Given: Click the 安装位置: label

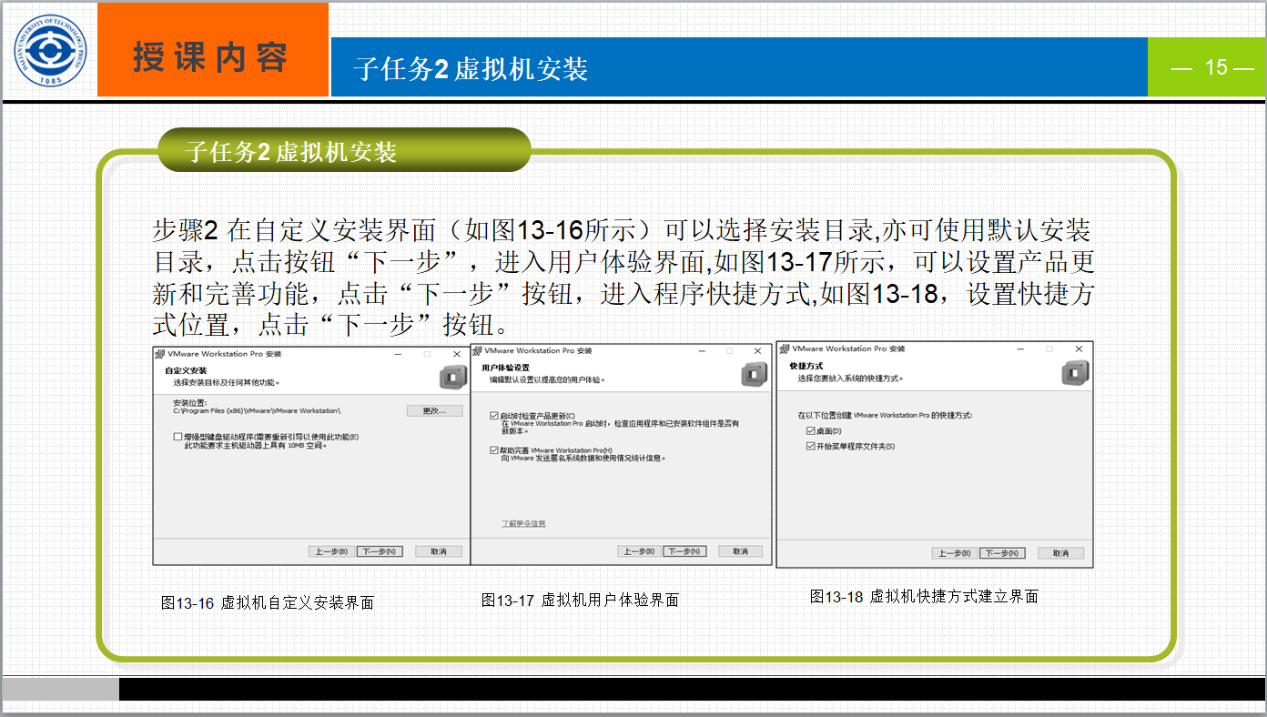Looking at the screenshot, I should click(x=190, y=402).
